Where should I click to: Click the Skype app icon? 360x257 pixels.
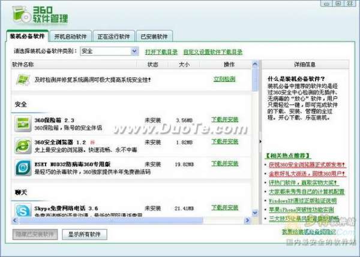(x=24, y=211)
